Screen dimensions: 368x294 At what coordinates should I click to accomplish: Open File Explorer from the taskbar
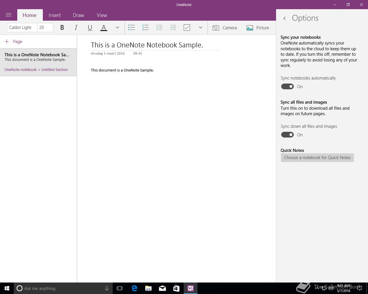tap(148, 288)
